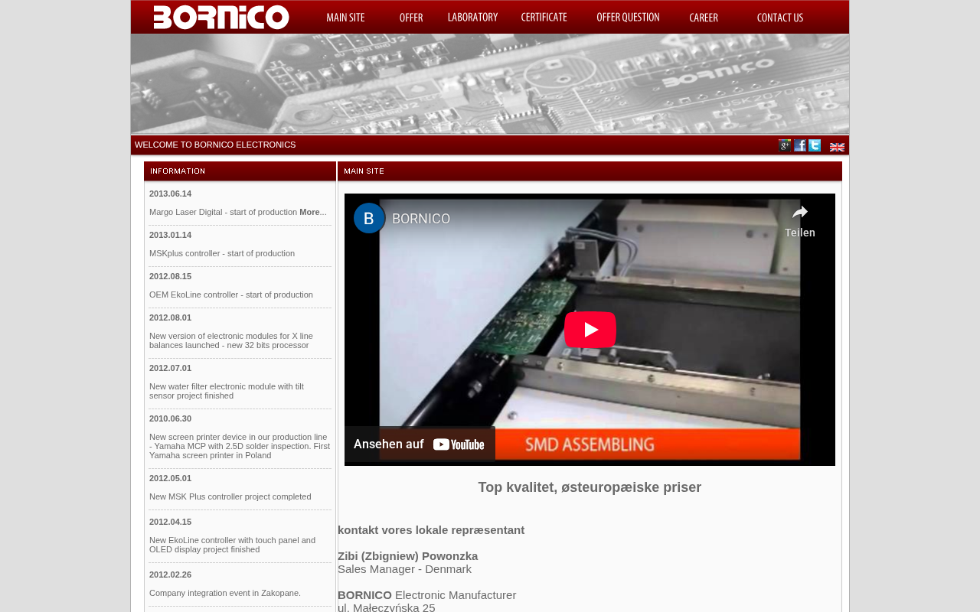Click the BORNICO video title link
980x612 pixels.
(421, 219)
